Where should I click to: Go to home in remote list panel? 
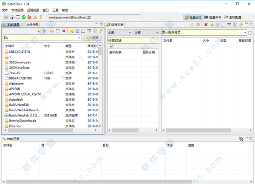pyautogui.click(x=198, y=25)
